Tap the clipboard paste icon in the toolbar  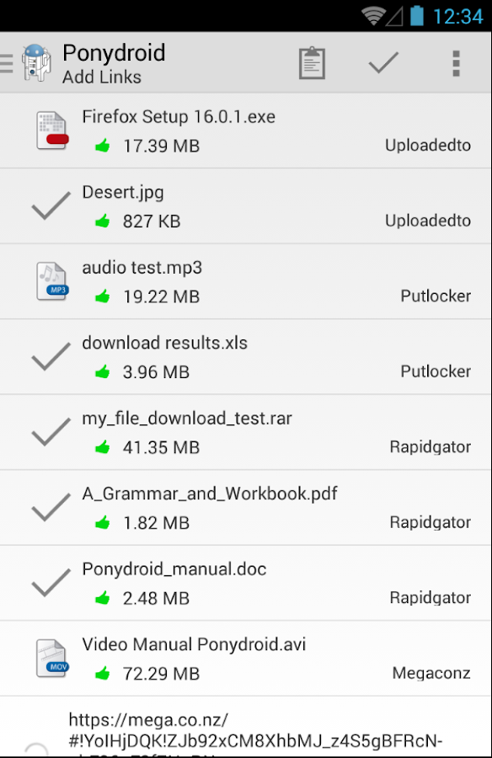click(312, 62)
